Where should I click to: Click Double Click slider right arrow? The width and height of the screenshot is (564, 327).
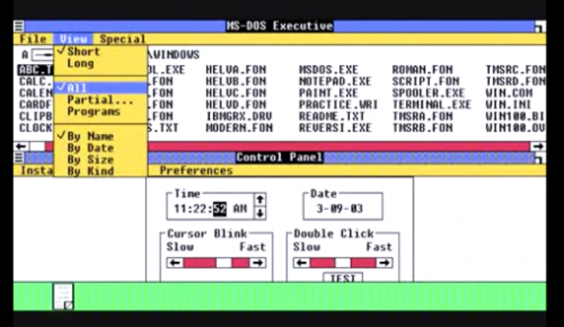tap(384, 263)
